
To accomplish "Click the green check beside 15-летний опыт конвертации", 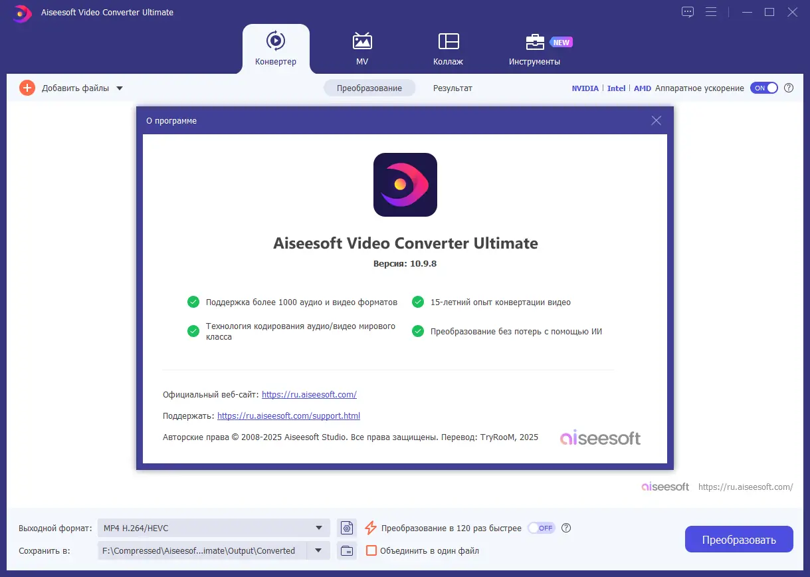I will coord(418,302).
